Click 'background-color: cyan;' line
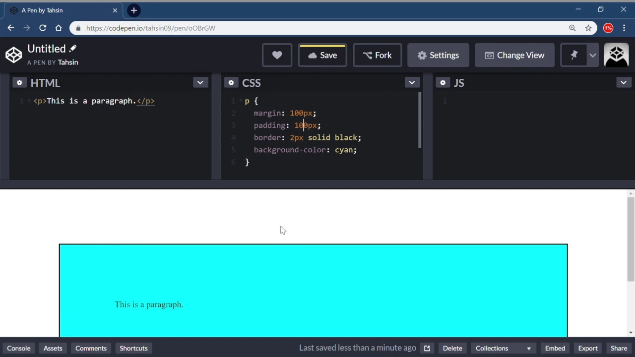 (x=305, y=150)
